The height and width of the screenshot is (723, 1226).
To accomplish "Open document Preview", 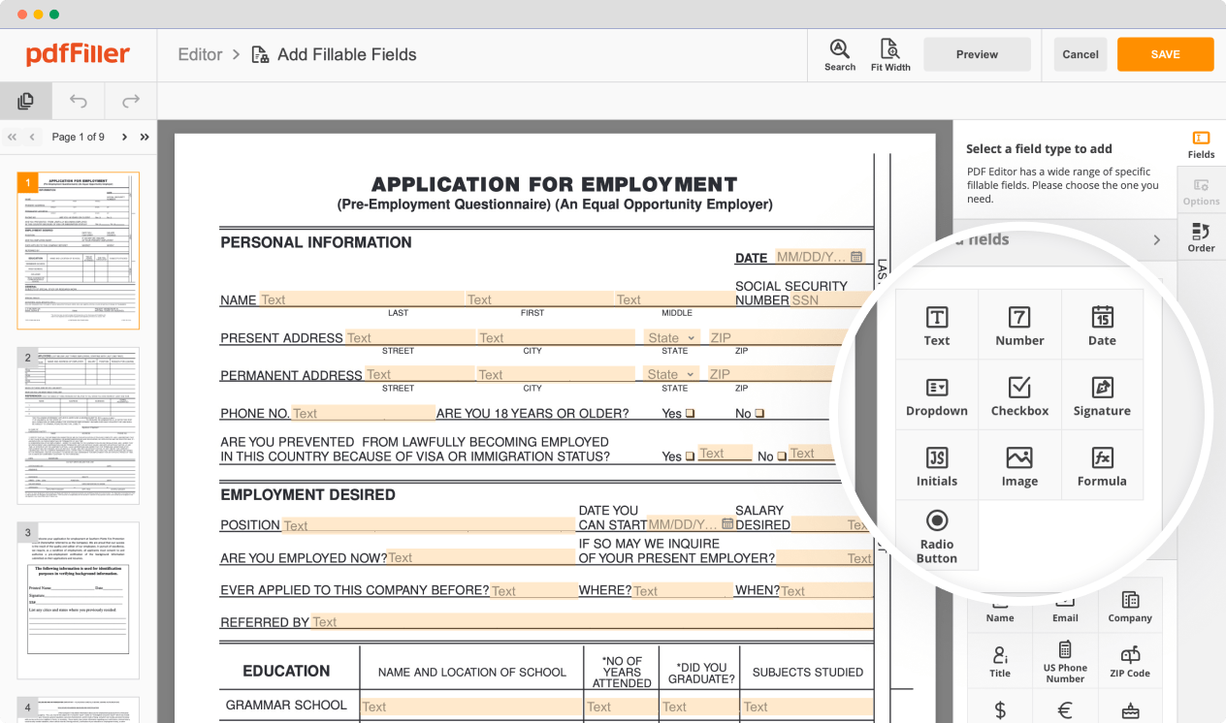I will [976, 54].
